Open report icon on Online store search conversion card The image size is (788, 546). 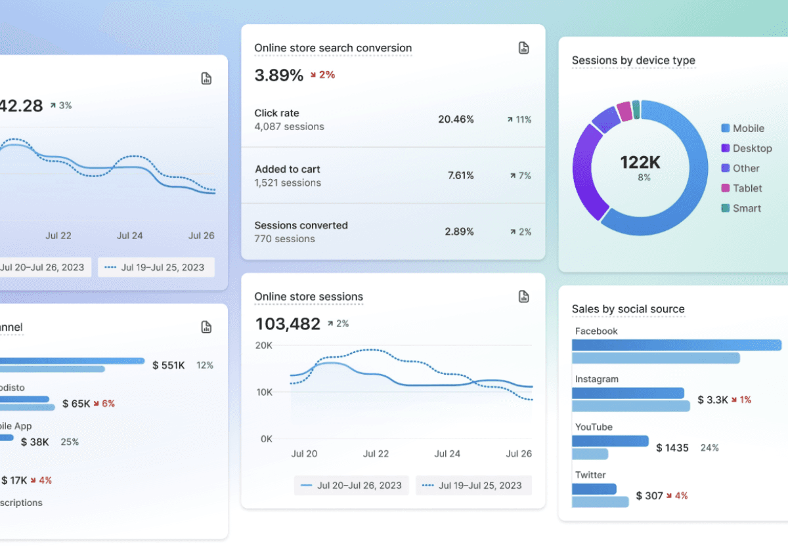click(523, 48)
